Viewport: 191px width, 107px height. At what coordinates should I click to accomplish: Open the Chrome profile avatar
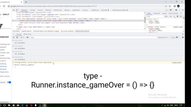(178, 6)
